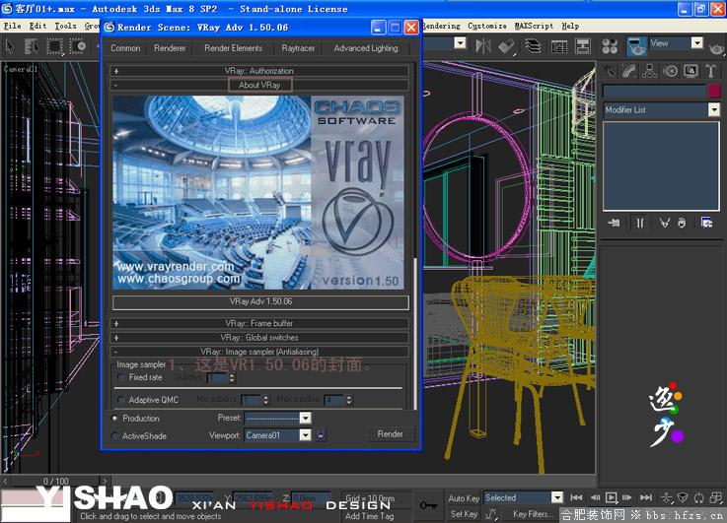Expand the VRay Authorization rollout

click(259, 71)
